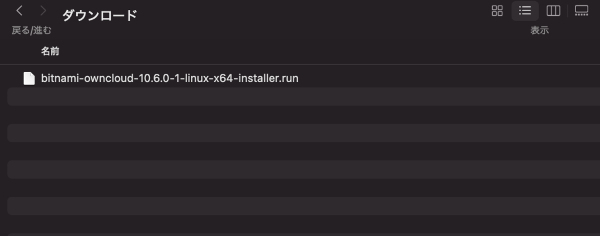
Task: Click the fourth light-striped empty row
Action: point(304,206)
